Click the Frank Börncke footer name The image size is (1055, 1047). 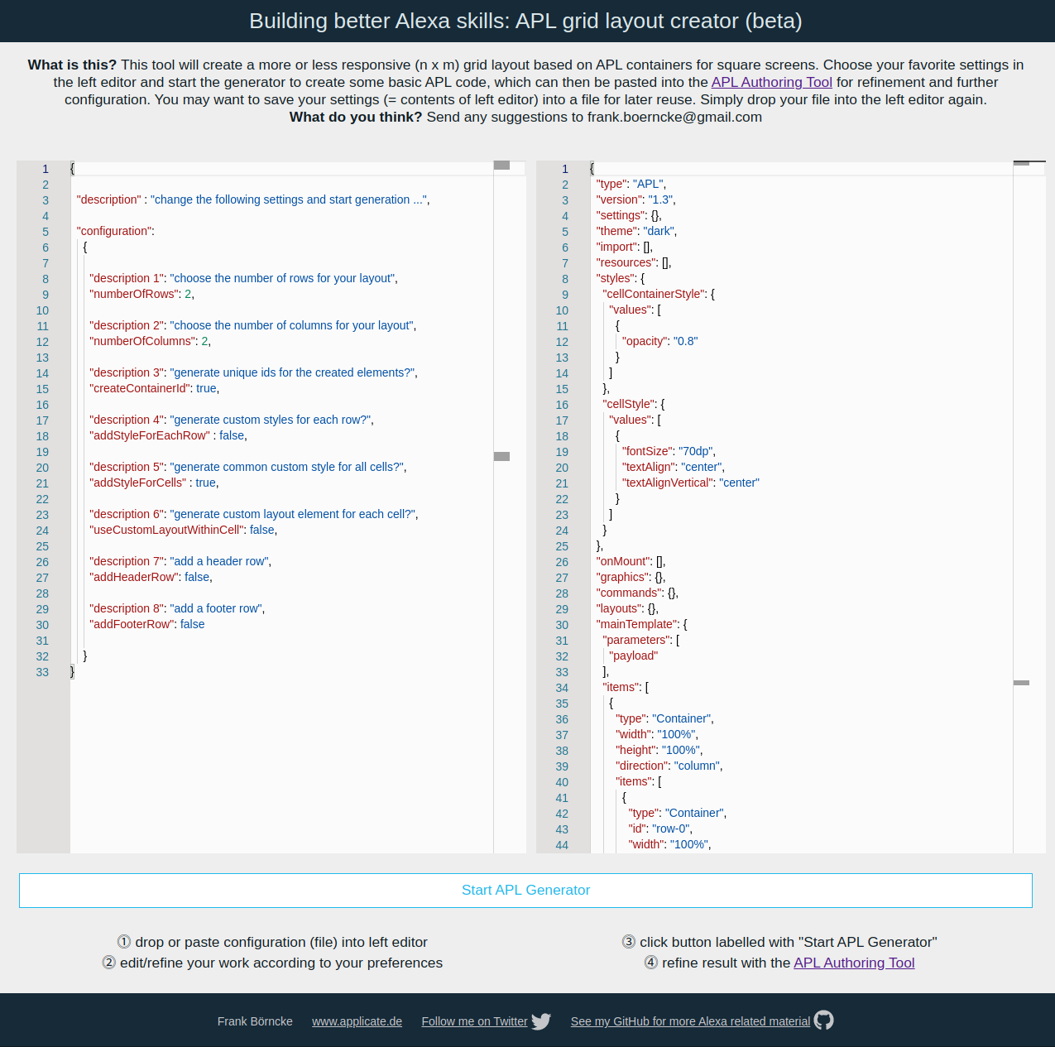pyautogui.click(x=255, y=1021)
